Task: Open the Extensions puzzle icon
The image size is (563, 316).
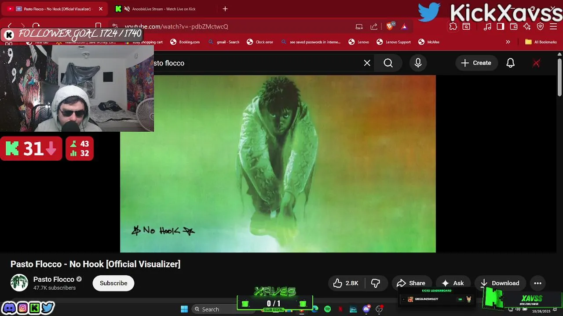Action: coord(453,26)
